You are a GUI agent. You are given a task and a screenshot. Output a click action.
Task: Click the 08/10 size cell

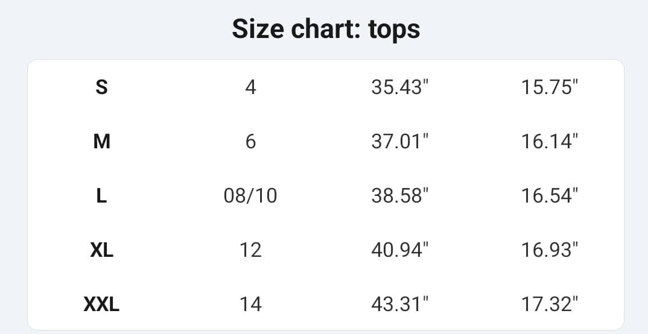click(250, 196)
